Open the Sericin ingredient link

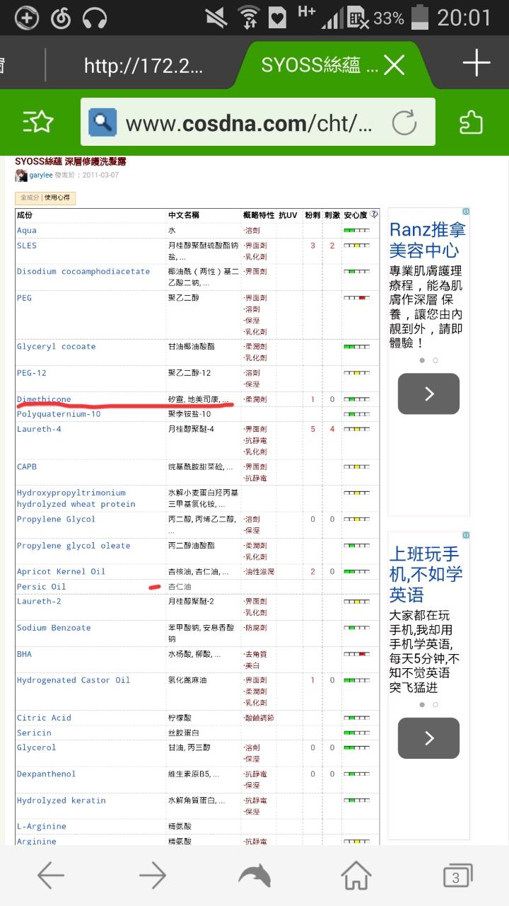pos(34,733)
